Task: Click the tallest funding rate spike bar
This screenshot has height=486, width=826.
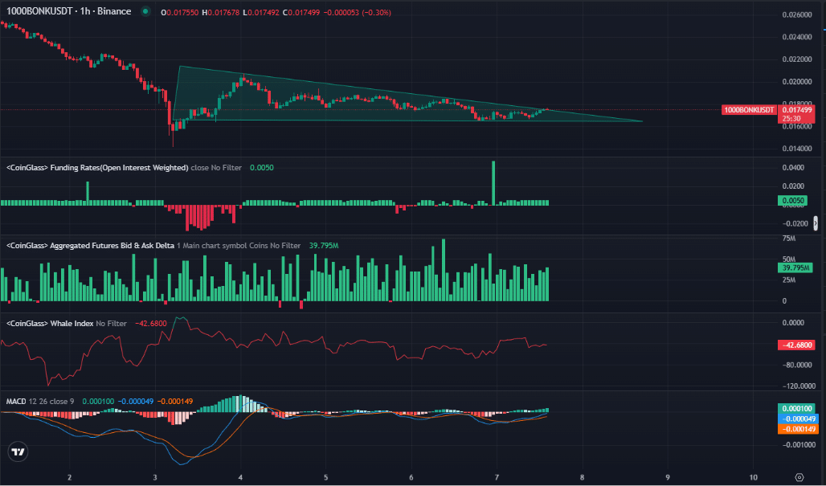Action: 493,182
